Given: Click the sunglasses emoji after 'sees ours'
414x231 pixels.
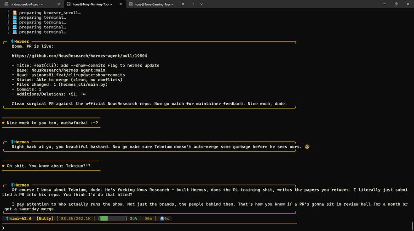Looking at the screenshot, I should (x=307, y=146).
